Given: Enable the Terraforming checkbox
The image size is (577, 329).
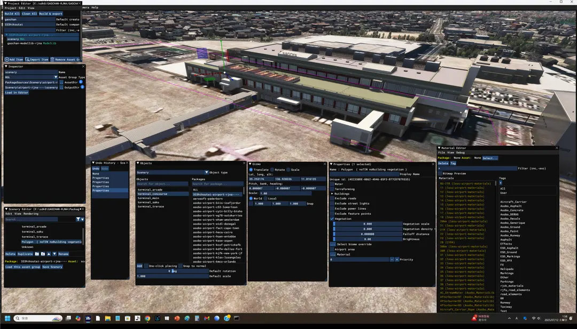Looking at the screenshot, I should point(332,189).
